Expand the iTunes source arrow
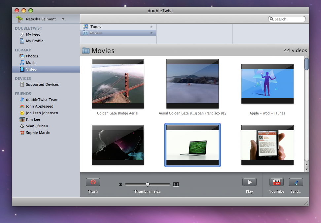 tap(152, 27)
